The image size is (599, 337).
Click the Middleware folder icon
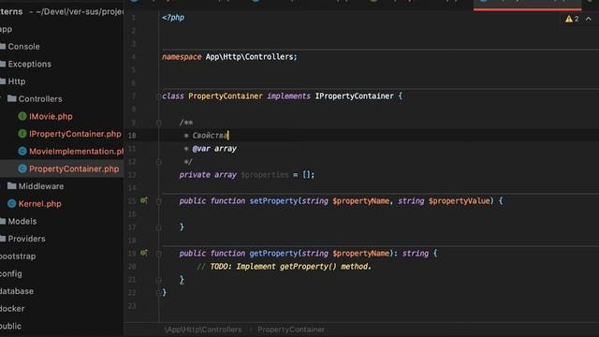(x=12, y=186)
